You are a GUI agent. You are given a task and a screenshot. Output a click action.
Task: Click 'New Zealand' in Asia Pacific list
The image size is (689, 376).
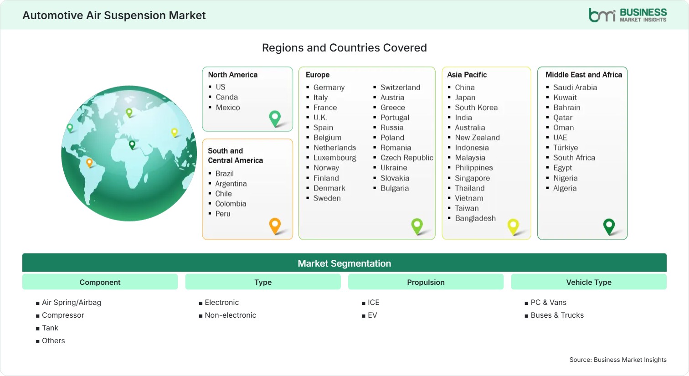pos(478,138)
